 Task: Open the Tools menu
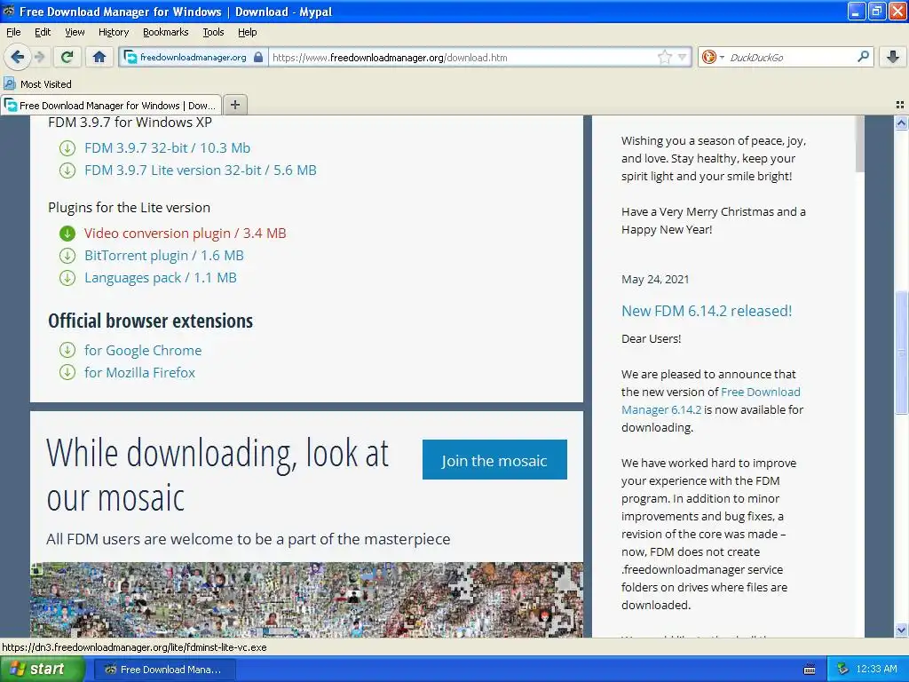click(x=213, y=32)
